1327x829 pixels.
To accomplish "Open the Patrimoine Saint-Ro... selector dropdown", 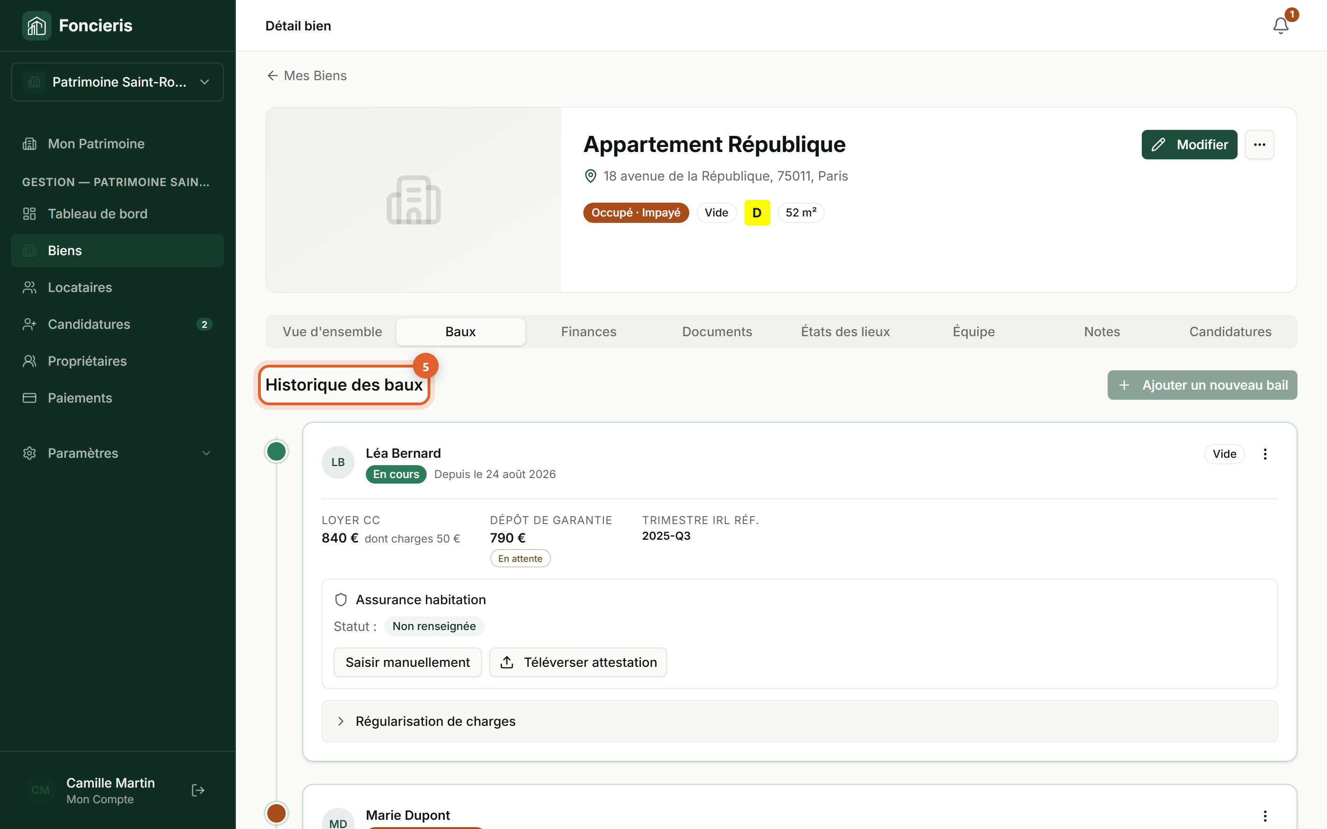I will (117, 82).
